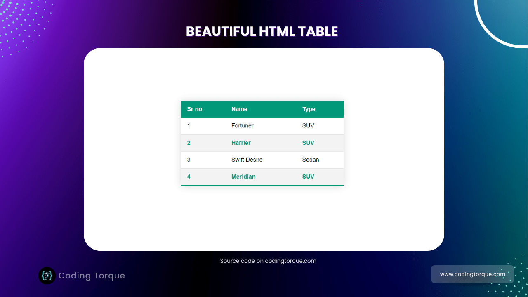The width and height of the screenshot is (528, 297).
Task: Click the Coding Torque logo icon
Action: pos(47,276)
